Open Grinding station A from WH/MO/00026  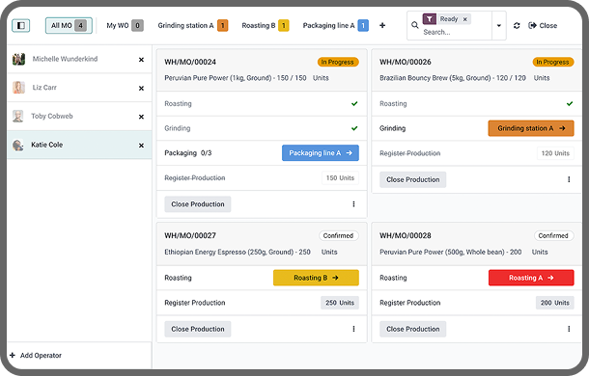click(531, 128)
